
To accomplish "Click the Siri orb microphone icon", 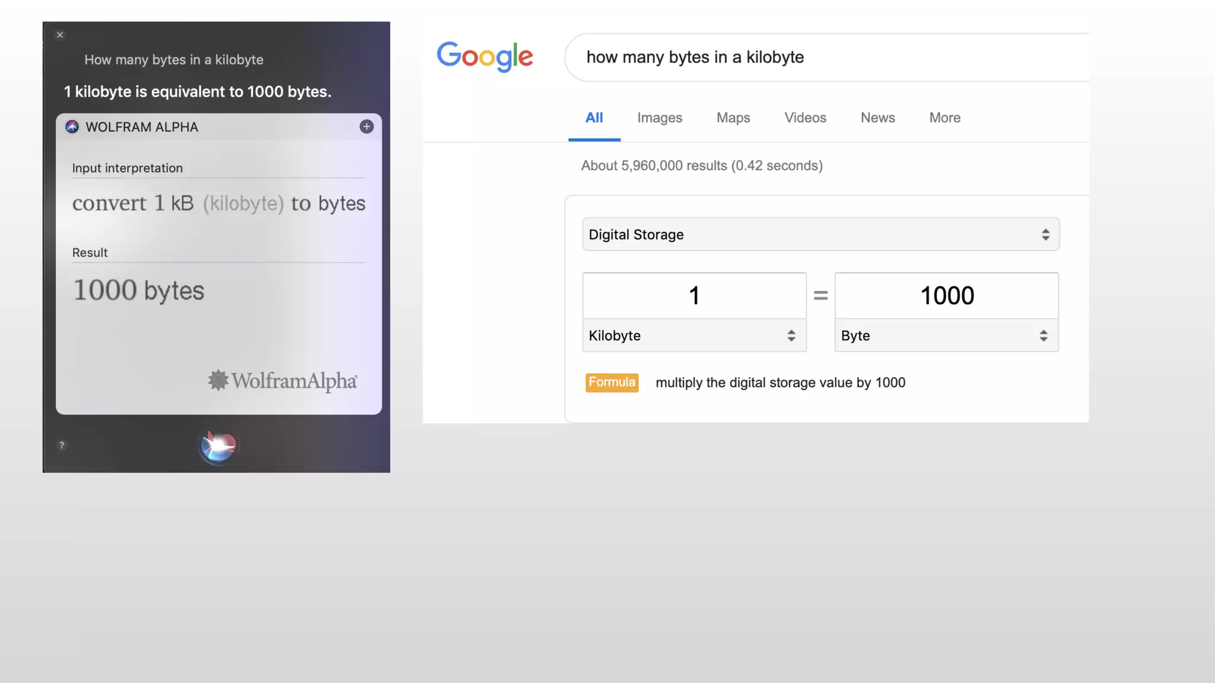I will (218, 446).
